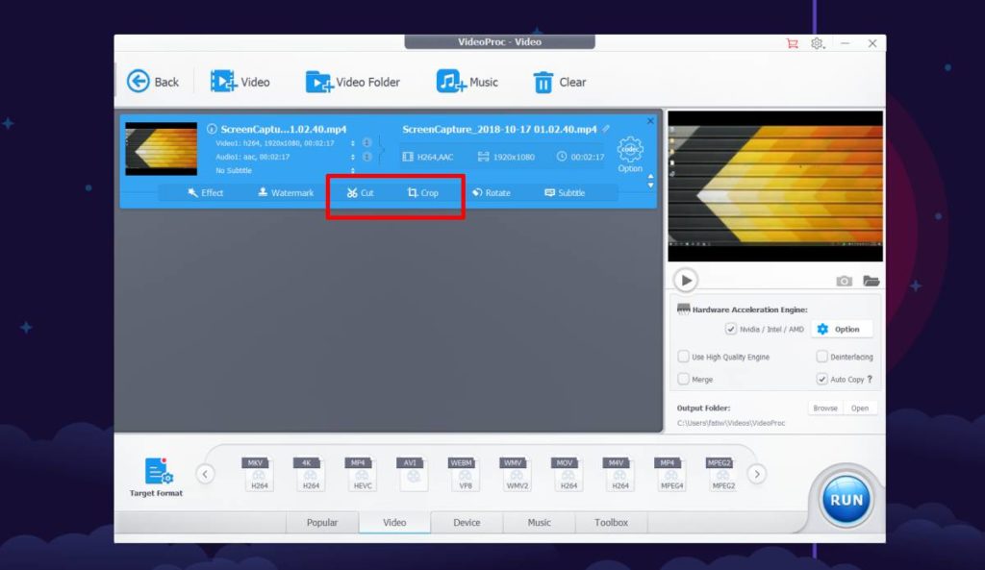Image resolution: width=985 pixels, height=570 pixels.
Task: Expand more output formats with right arrow
Action: (758, 474)
